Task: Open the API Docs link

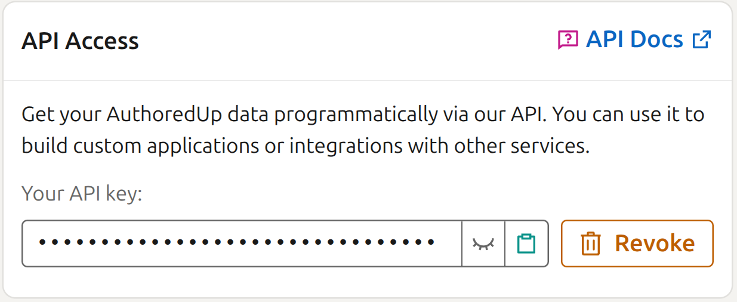Action: coord(634,40)
